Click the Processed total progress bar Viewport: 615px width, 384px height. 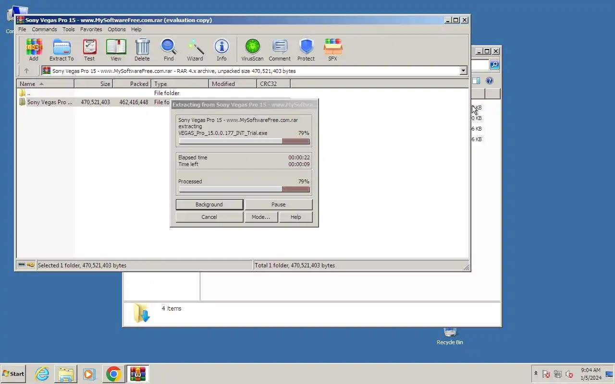click(244, 190)
